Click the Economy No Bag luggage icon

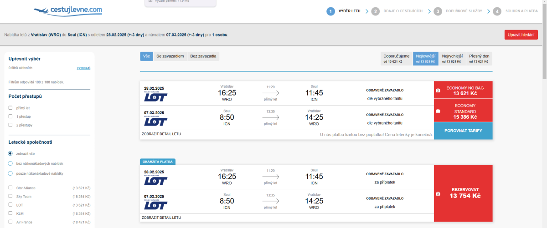(438, 90)
